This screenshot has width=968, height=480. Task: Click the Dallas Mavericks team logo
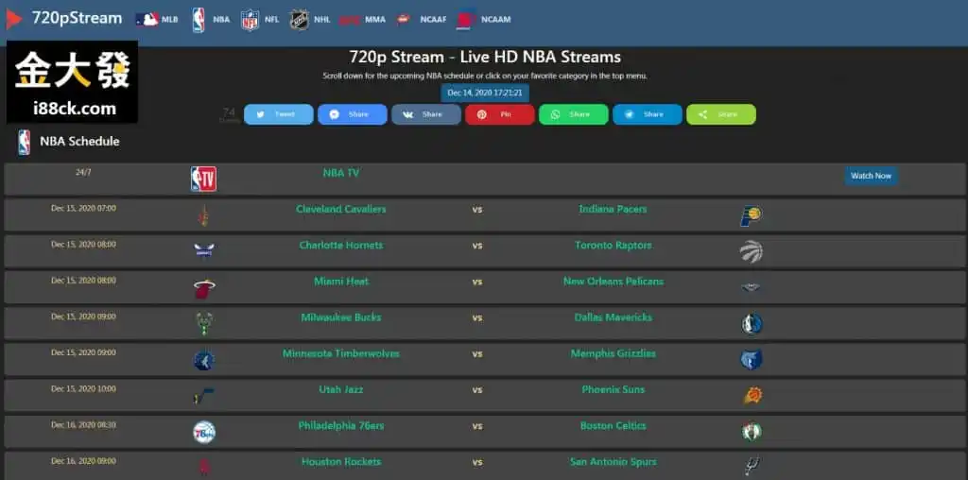point(752,324)
